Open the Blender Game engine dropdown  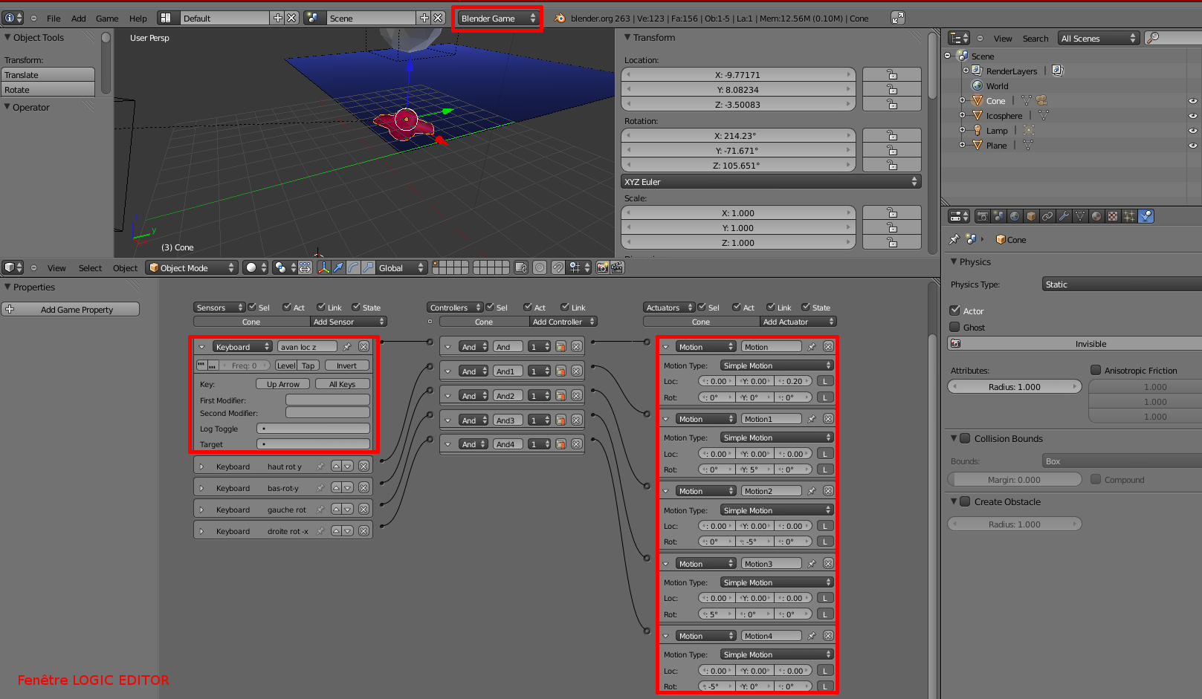(497, 19)
